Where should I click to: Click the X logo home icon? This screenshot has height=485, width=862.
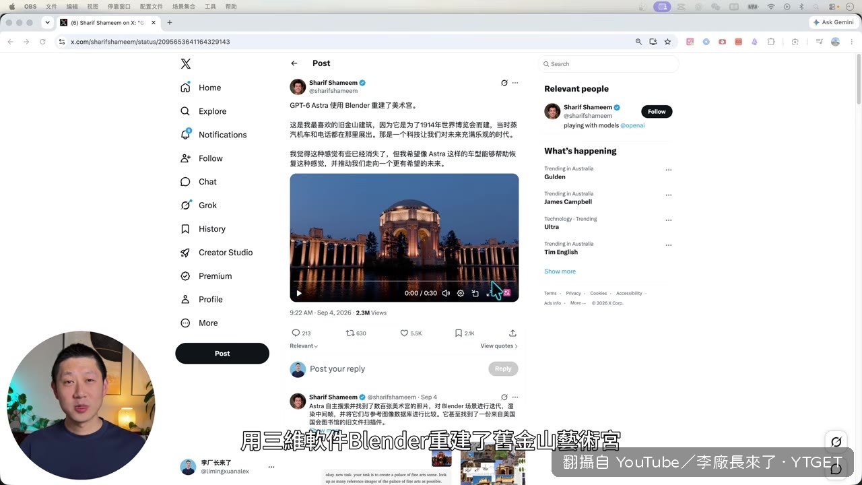pyautogui.click(x=186, y=64)
